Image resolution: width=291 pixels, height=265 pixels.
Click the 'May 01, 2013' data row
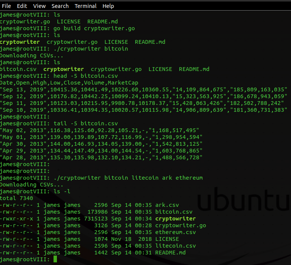coord(101,137)
